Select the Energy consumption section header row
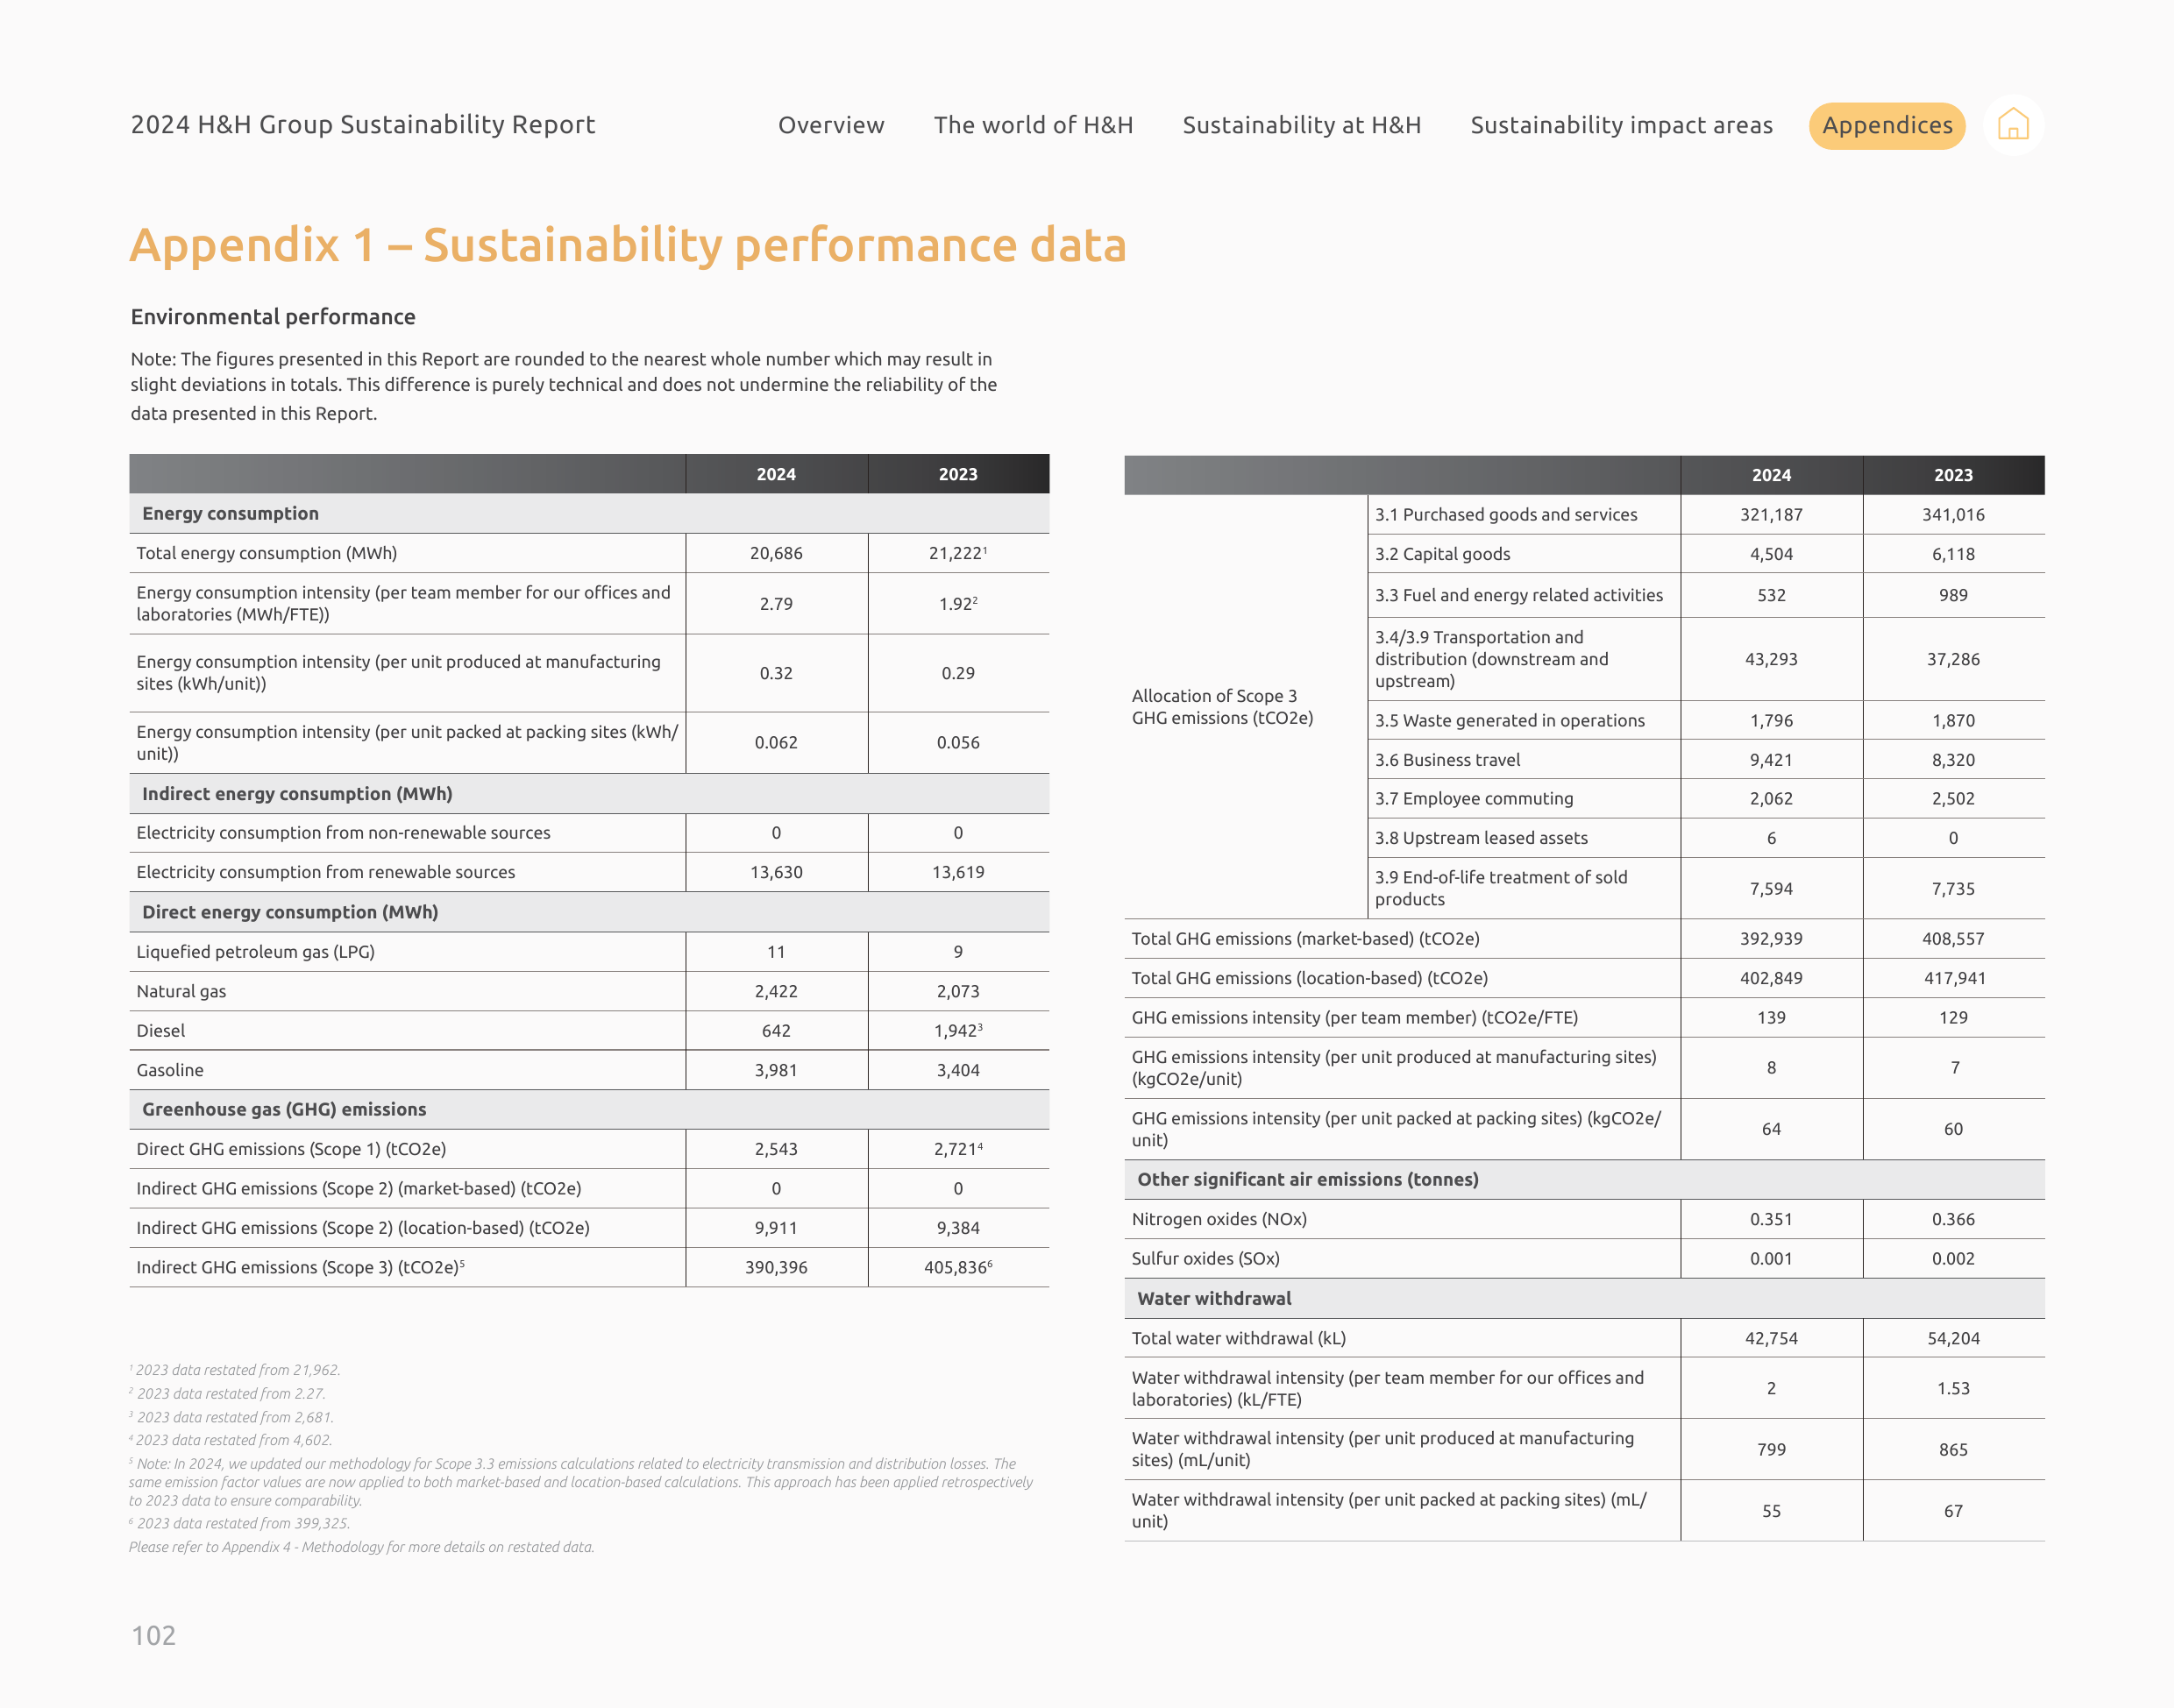The height and width of the screenshot is (1708, 2175). [588, 513]
